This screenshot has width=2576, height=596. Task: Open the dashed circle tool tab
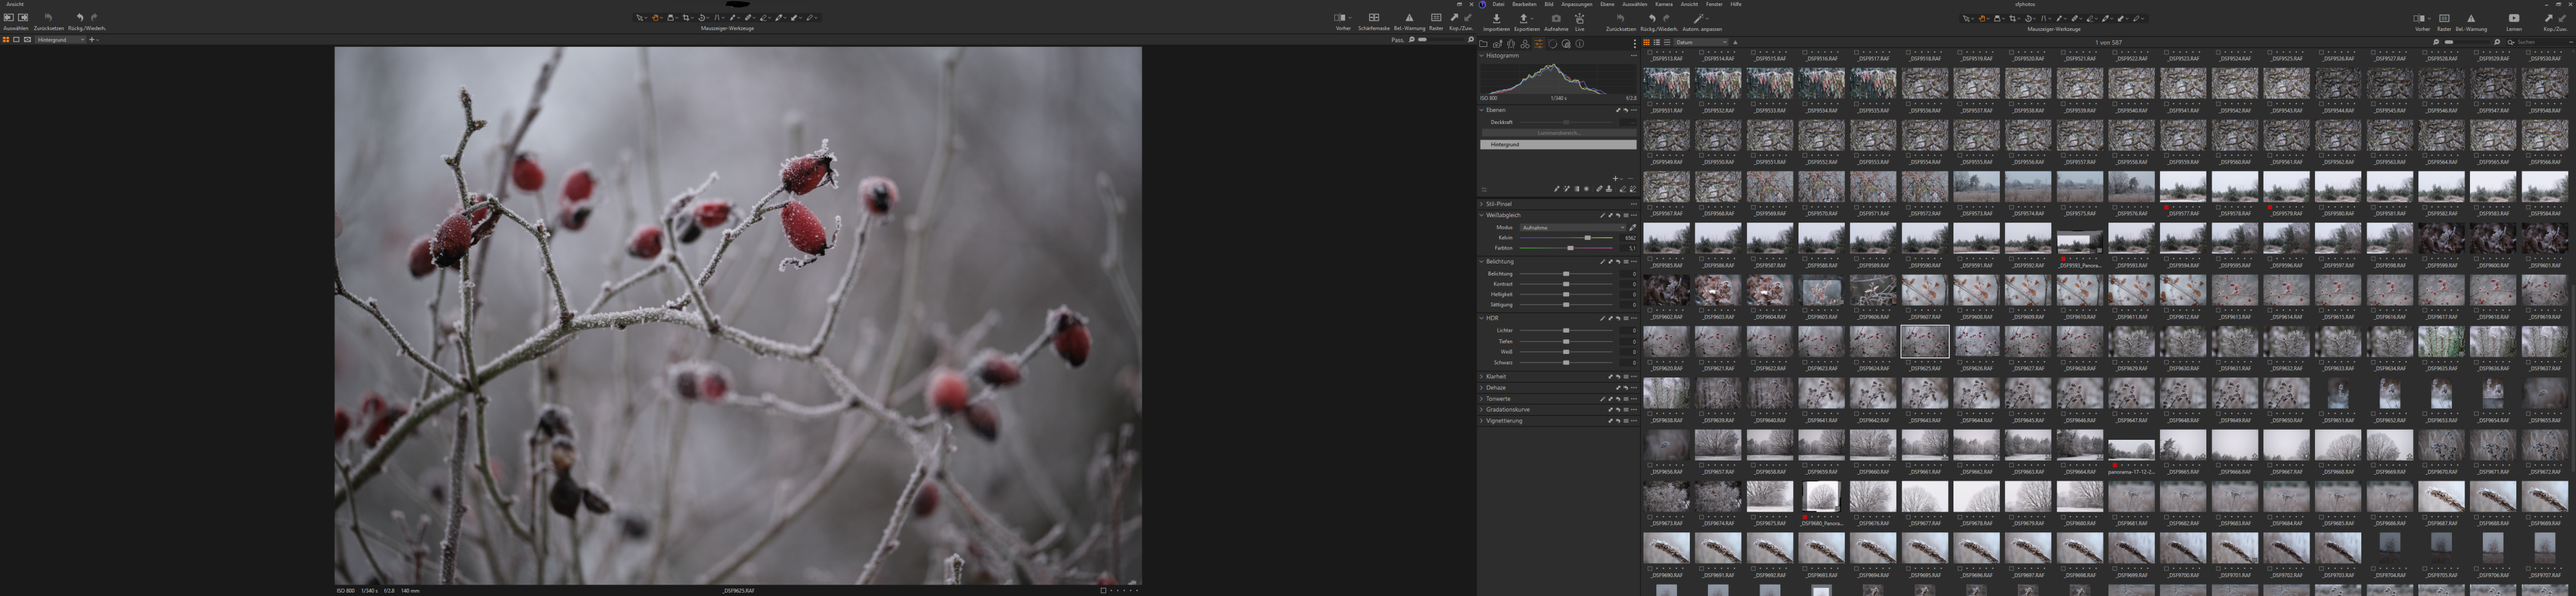click(1553, 44)
